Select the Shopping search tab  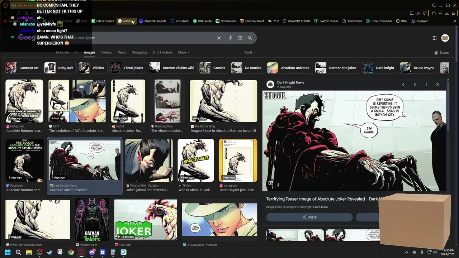click(x=139, y=52)
